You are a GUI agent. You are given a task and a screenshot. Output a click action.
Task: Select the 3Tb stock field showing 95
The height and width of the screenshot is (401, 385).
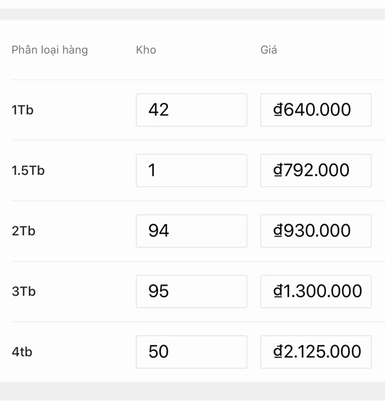click(x=191, y=291)
